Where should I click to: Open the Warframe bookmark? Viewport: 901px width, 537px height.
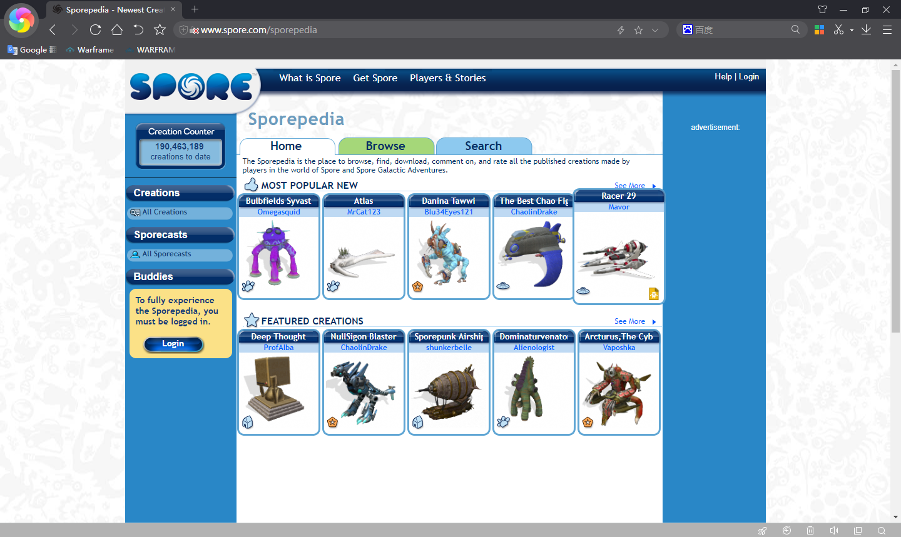(90, 50)
